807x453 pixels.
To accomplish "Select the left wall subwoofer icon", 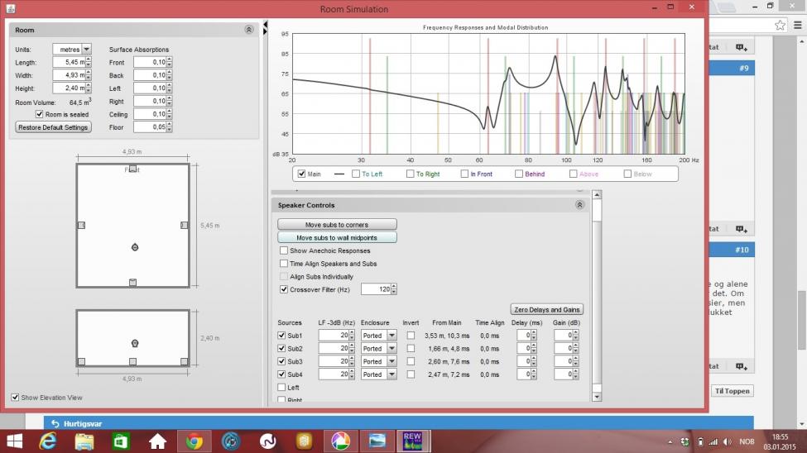I will point(81,225).
